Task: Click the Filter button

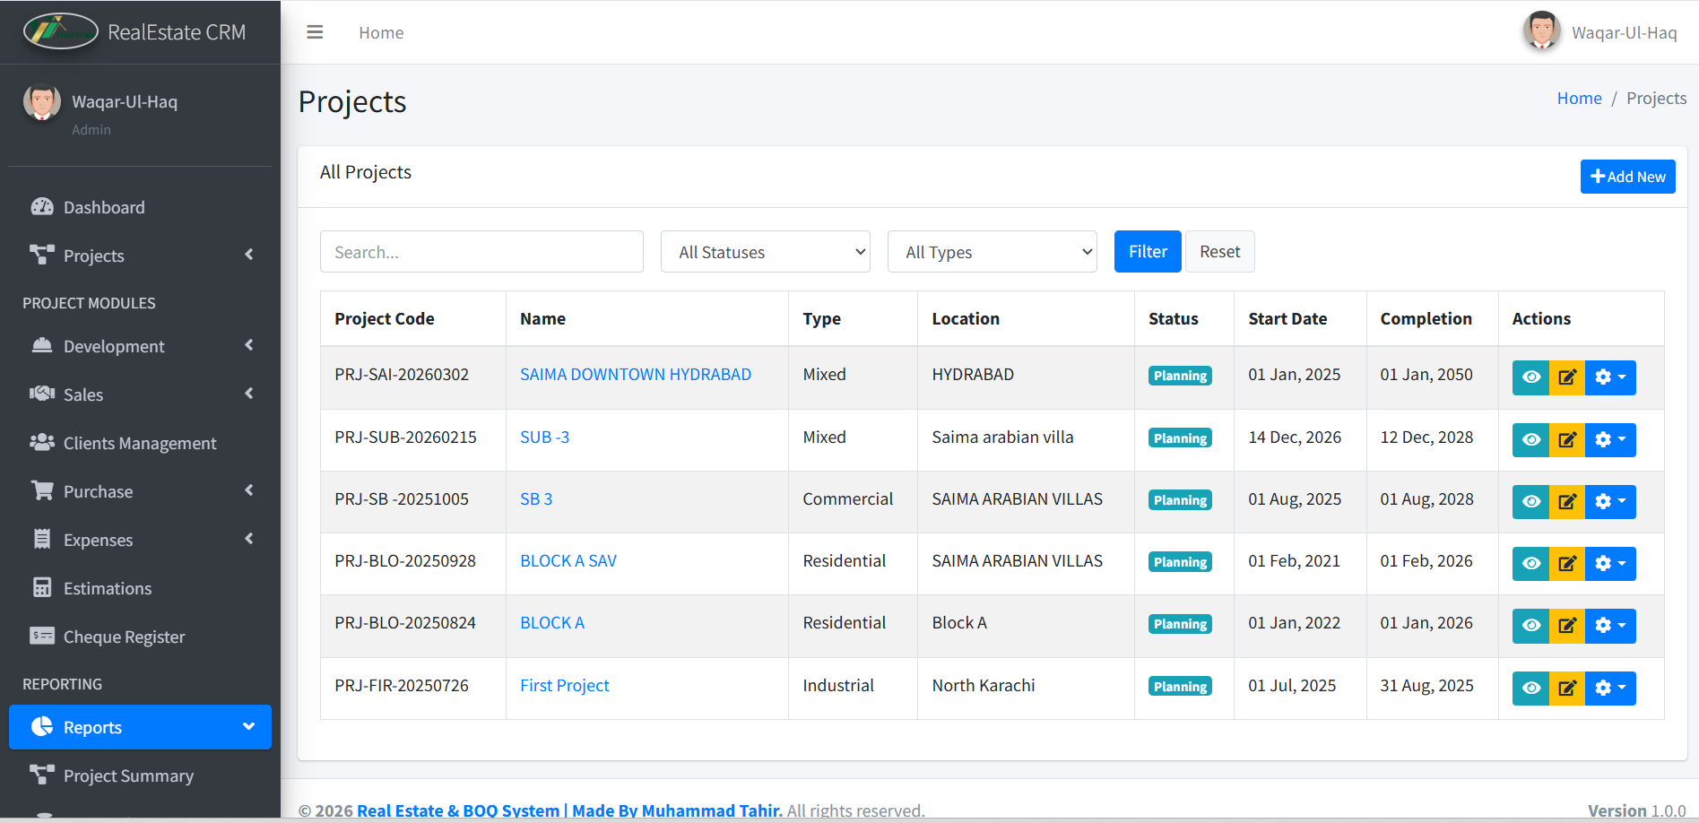Action: click(1147, 251)
